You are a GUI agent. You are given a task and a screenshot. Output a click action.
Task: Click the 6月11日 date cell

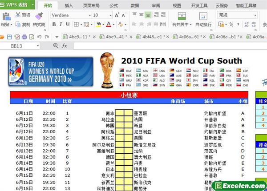pyautogui.click(x=24, y=113)
